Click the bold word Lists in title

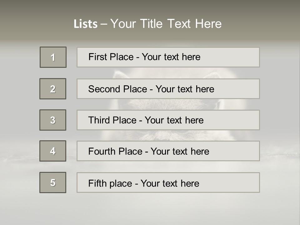[x=85, y=24]
